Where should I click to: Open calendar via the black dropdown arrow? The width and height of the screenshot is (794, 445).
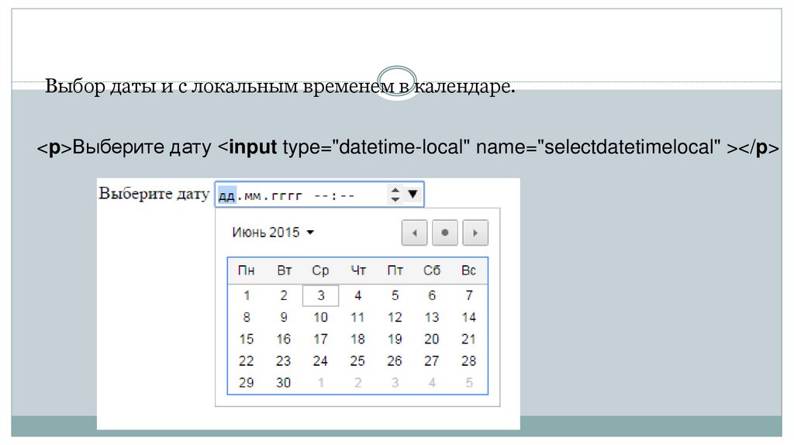point(413,194)
